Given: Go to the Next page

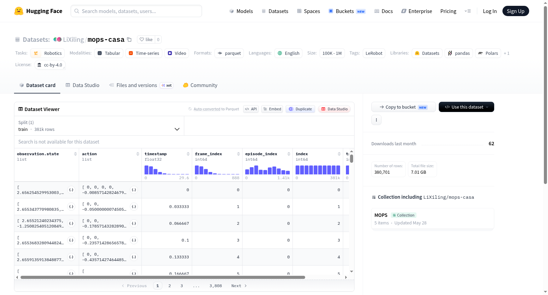Looking at the screenshot, I should tap(239, 286).
